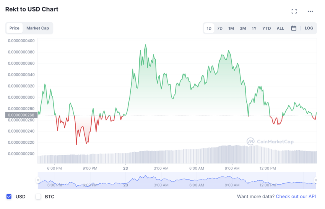Select the 1Y time range
The height and width of the screenshot is (209, 325).
pyautogui.click(x=254, y=28)
